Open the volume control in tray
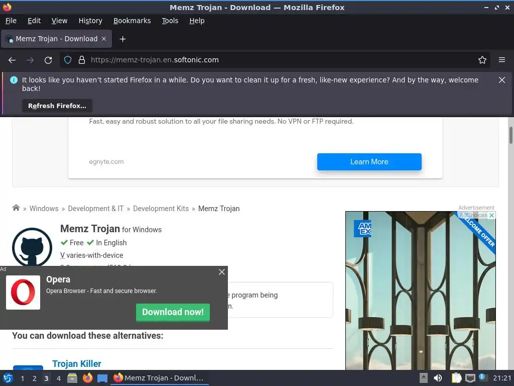 (438, 378)
